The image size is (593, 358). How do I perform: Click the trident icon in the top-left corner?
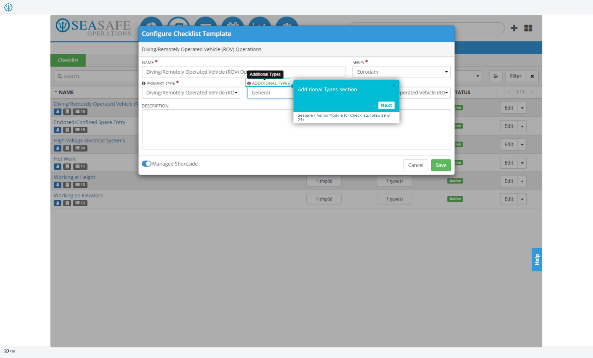coord(8,7)
